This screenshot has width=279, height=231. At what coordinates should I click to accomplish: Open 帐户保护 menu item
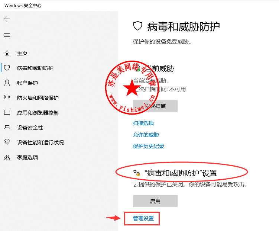pyautogui.click(x=27, y=83)
